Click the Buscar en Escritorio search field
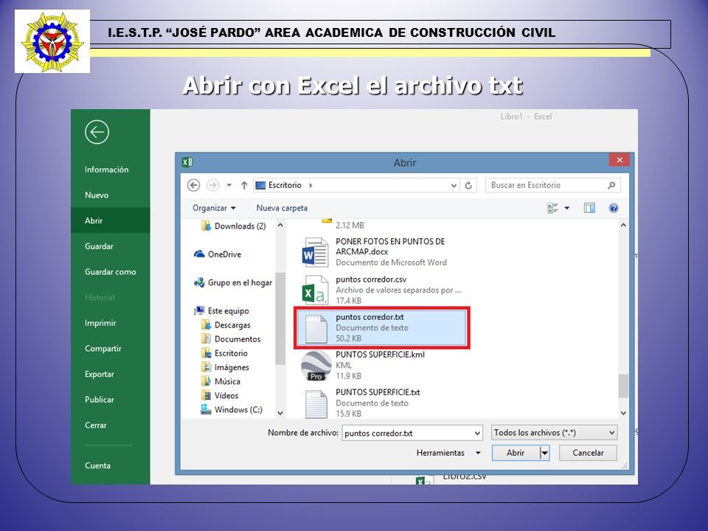Screen dimensions: 708x531 tap(552, 185)
